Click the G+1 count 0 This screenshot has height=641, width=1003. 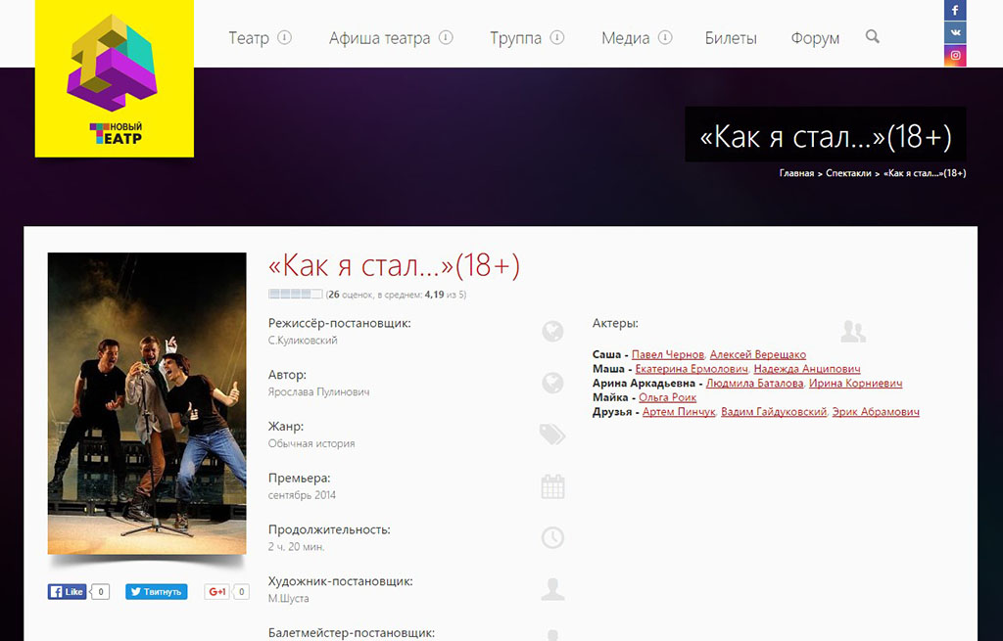[241, 592]
